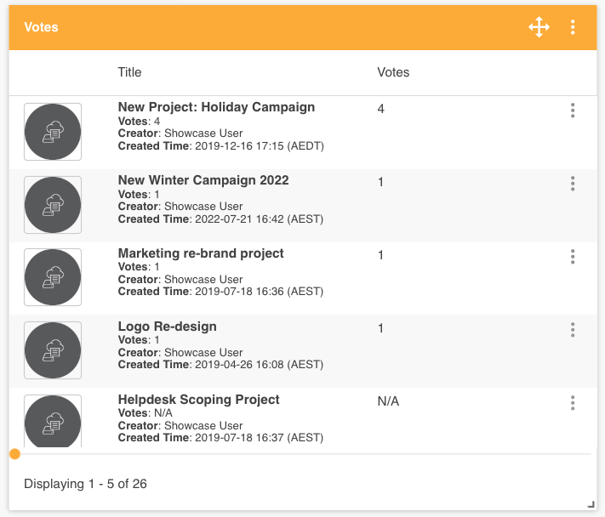Open the Marketing re-brand project title

click(x=201, y=253)
